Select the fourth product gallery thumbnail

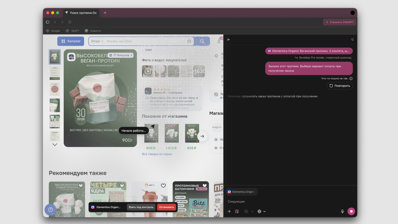pos(55,105)
